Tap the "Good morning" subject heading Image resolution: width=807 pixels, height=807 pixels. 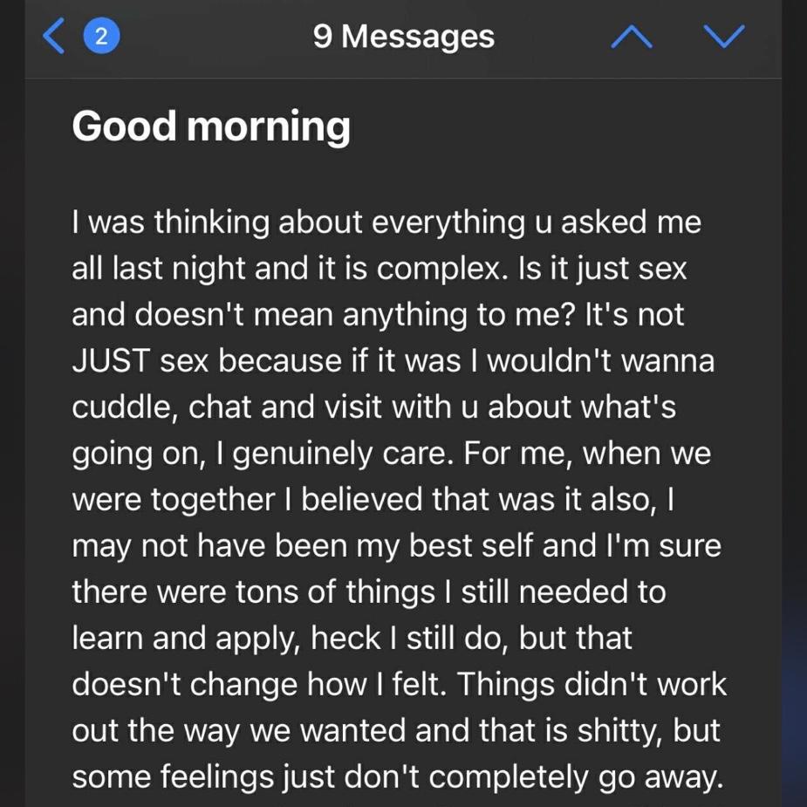211,127
